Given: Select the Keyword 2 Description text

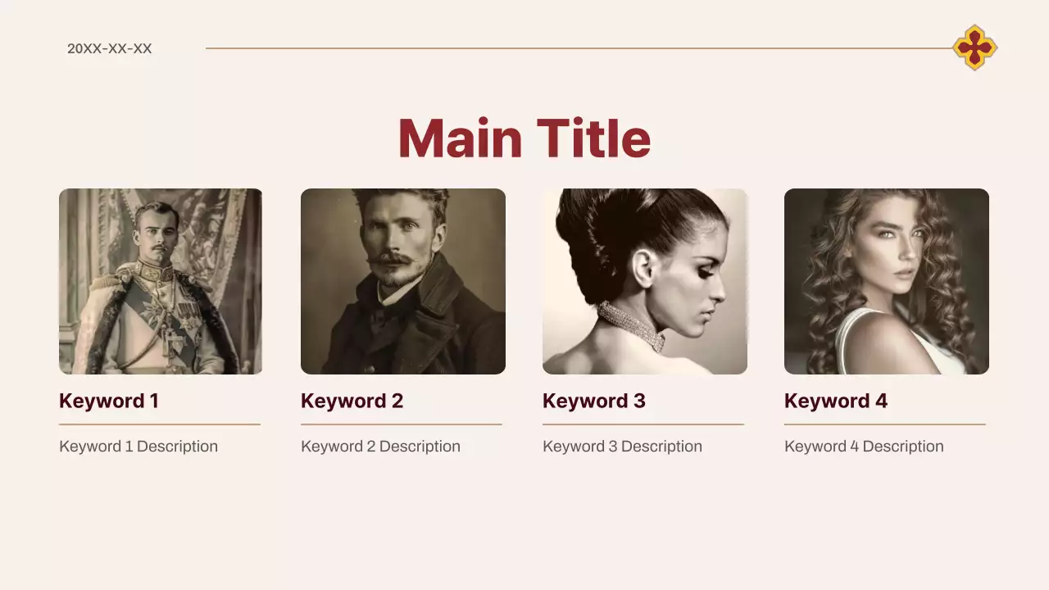Looking at the screenshot, I should point(380,447).
